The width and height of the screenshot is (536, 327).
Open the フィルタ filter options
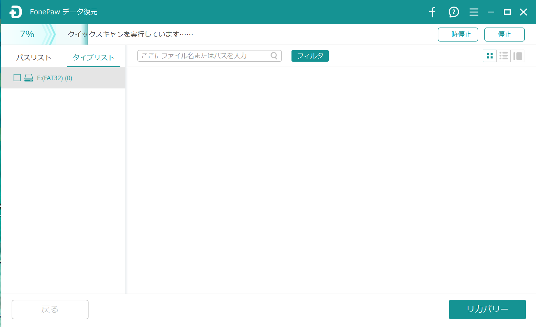310,56
